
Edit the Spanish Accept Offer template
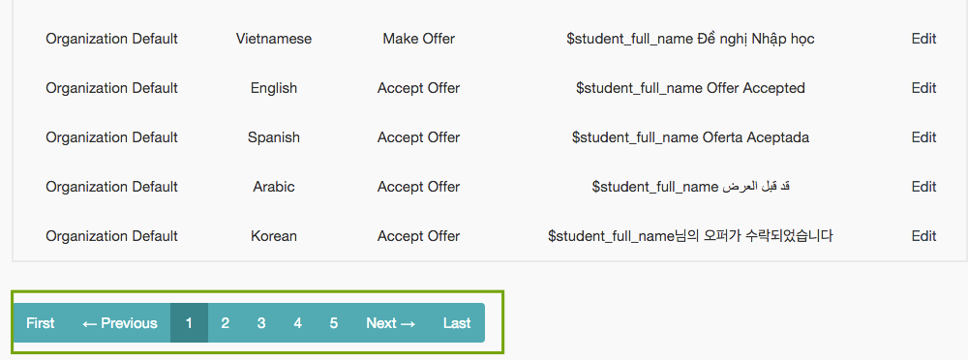click(x=923, y=137)
